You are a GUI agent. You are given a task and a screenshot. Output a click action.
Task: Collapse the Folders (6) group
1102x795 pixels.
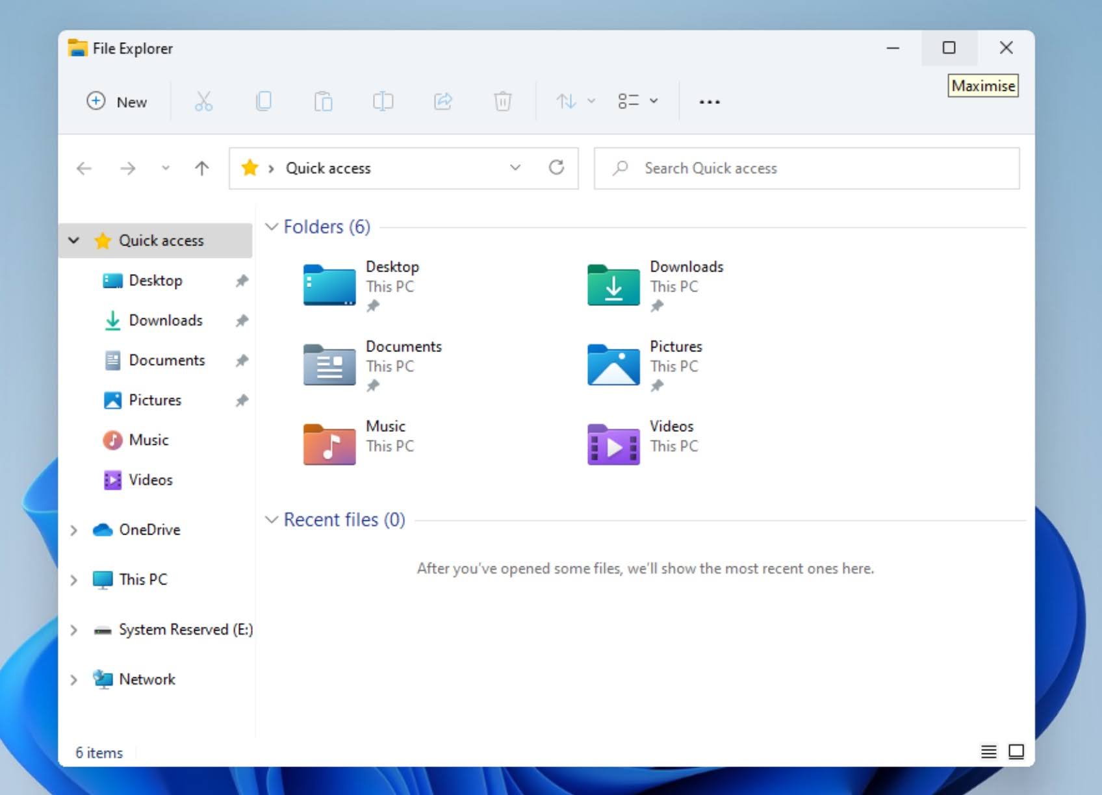[x=272, y=227]
